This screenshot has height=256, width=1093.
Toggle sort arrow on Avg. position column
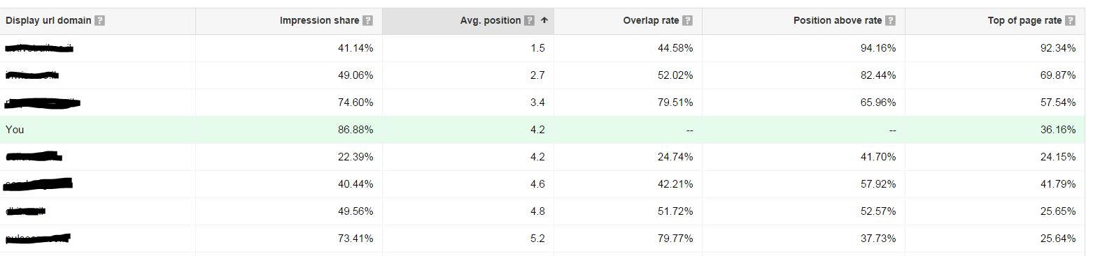544,21
